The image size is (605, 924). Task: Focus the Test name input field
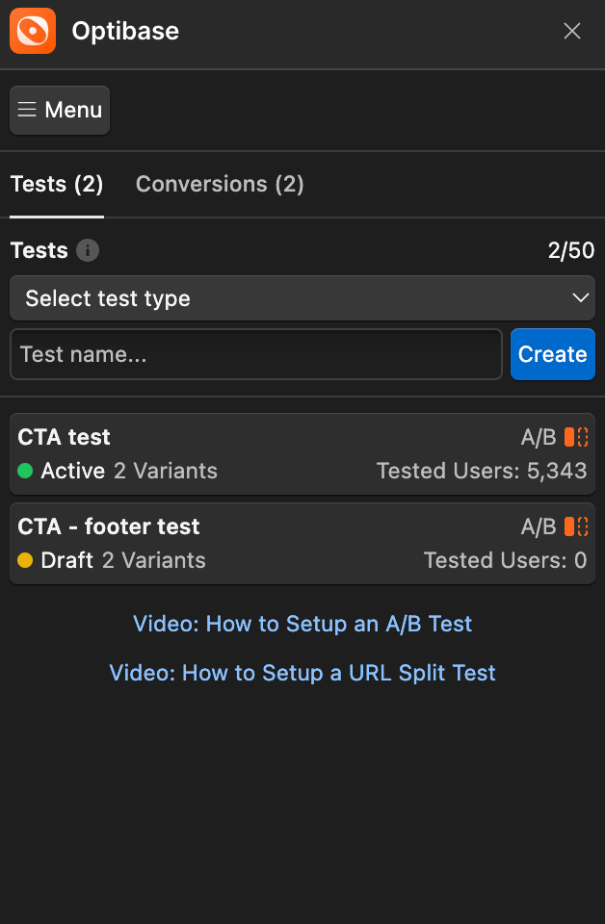(255, 354)
